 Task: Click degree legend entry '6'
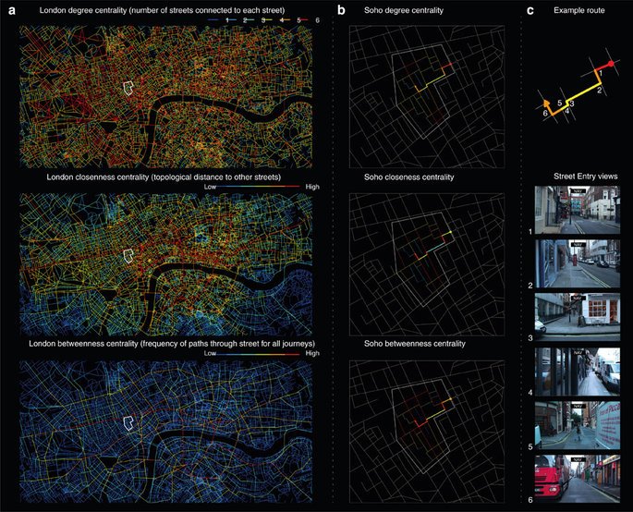click(x=317, y=19)
